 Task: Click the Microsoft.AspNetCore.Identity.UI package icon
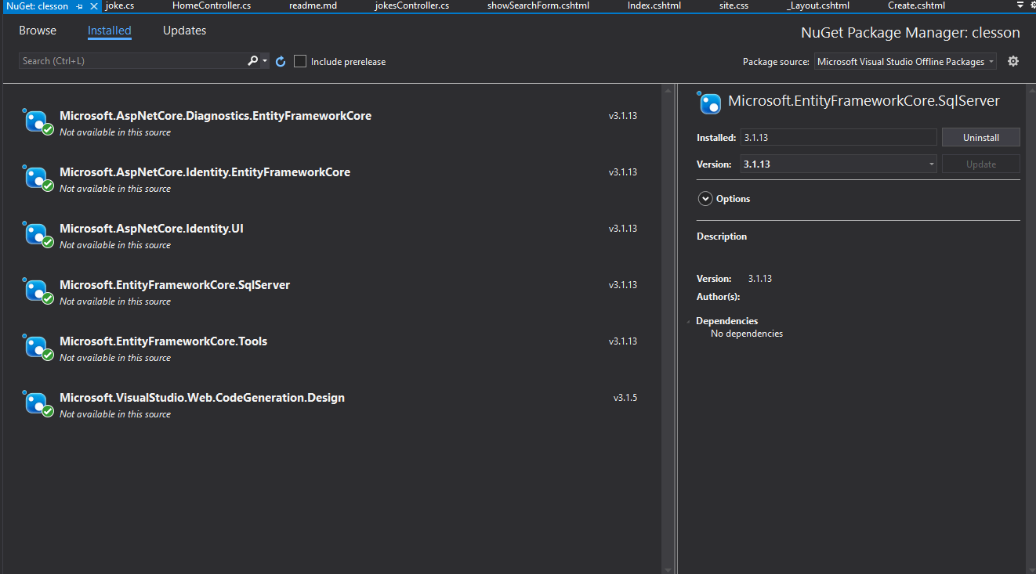[38, 234]
